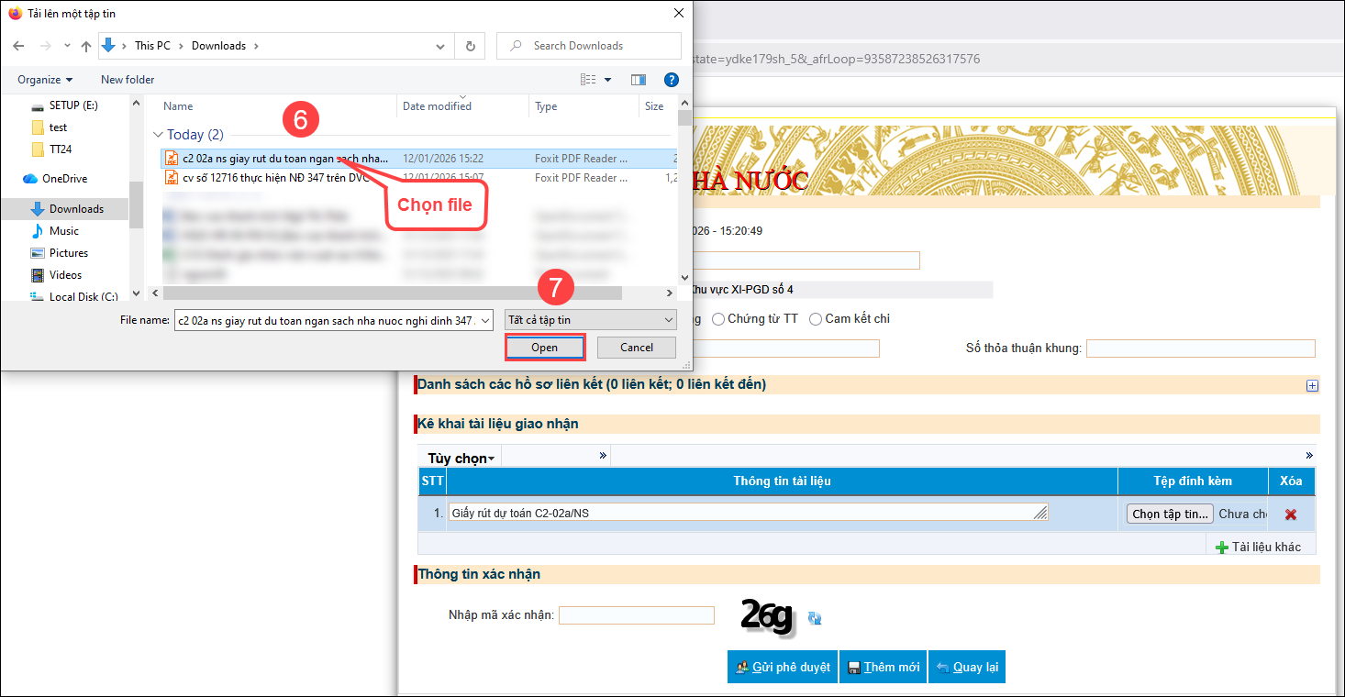Image resolution: width=1345 pixels, height=697 pixels.
Task: Collapse the Today (2) group
Action: pyautogui.click(x=159, y=135)
